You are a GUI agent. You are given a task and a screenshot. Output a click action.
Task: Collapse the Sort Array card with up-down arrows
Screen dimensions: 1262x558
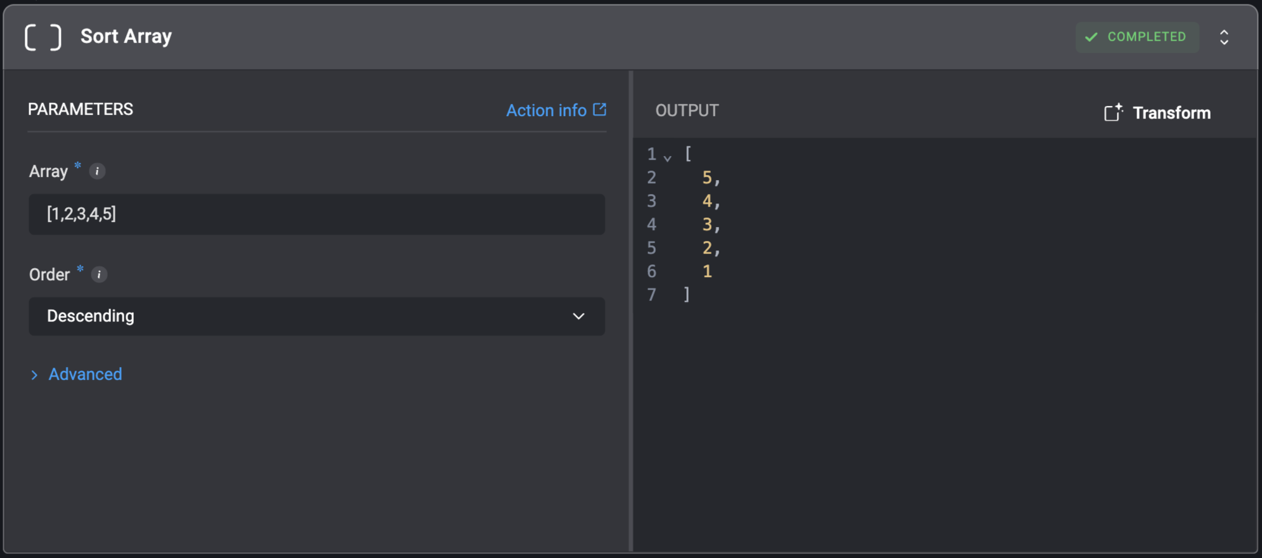pyautogui.click(x=1224, y=37)
